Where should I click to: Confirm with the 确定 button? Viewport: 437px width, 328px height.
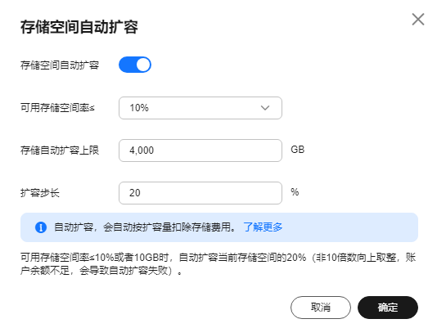point(388,308)
